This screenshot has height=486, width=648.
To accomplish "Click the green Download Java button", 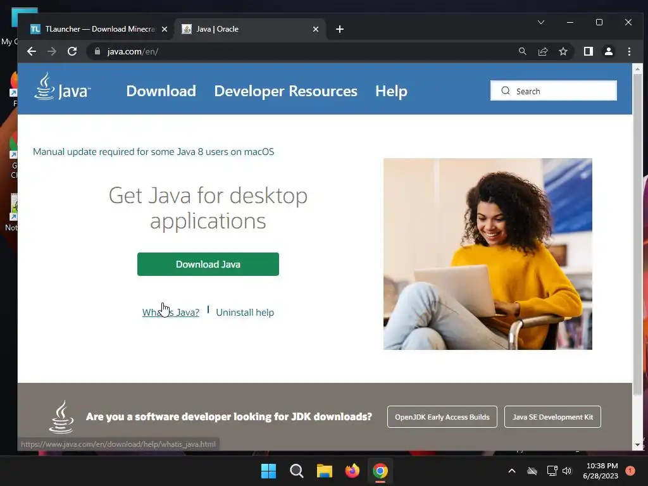I will coord(208,264).
